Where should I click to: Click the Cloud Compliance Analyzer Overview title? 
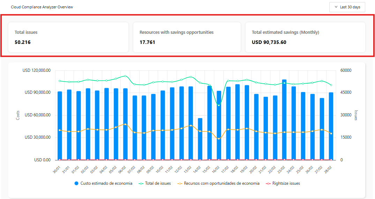pyautogui.click(x=42, y=7)
